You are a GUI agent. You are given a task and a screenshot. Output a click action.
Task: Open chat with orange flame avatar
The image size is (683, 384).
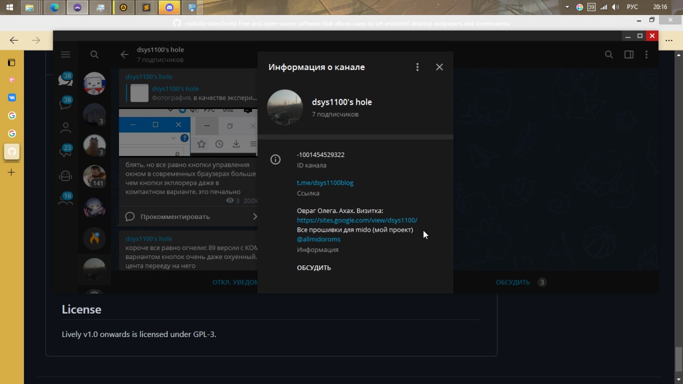click(x=94, y=239)
